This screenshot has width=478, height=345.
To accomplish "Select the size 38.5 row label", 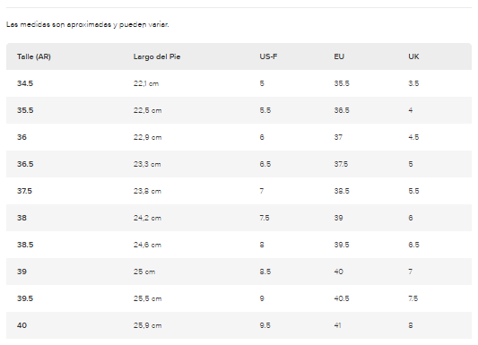I will click(x=25, y=245).
